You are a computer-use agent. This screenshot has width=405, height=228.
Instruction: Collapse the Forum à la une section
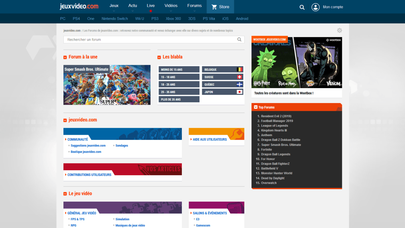point(65,57)
